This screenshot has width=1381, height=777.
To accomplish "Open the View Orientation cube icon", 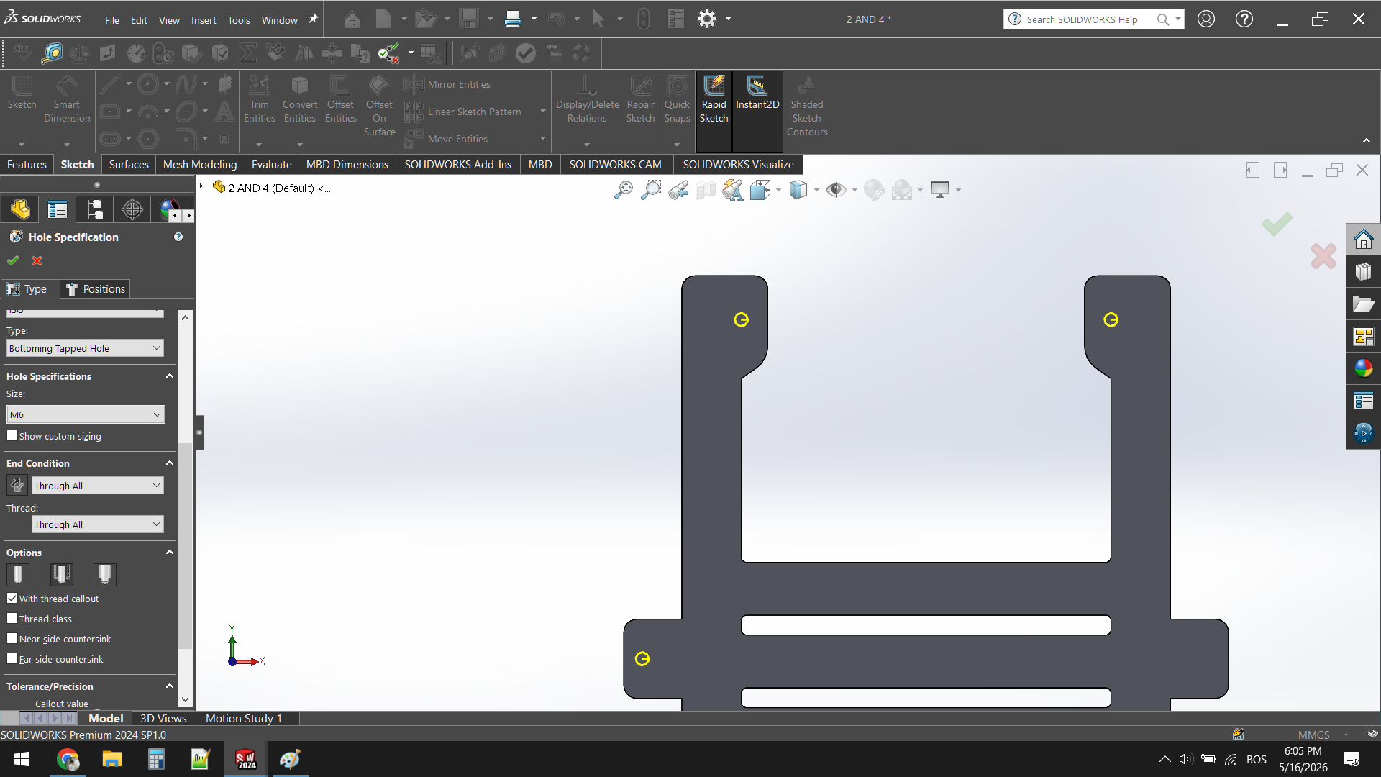I will point(760,190).
